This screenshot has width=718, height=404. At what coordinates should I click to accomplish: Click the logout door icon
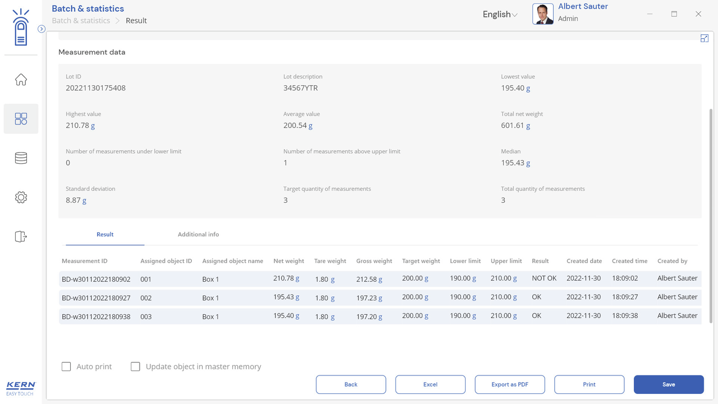coord(21,237)
